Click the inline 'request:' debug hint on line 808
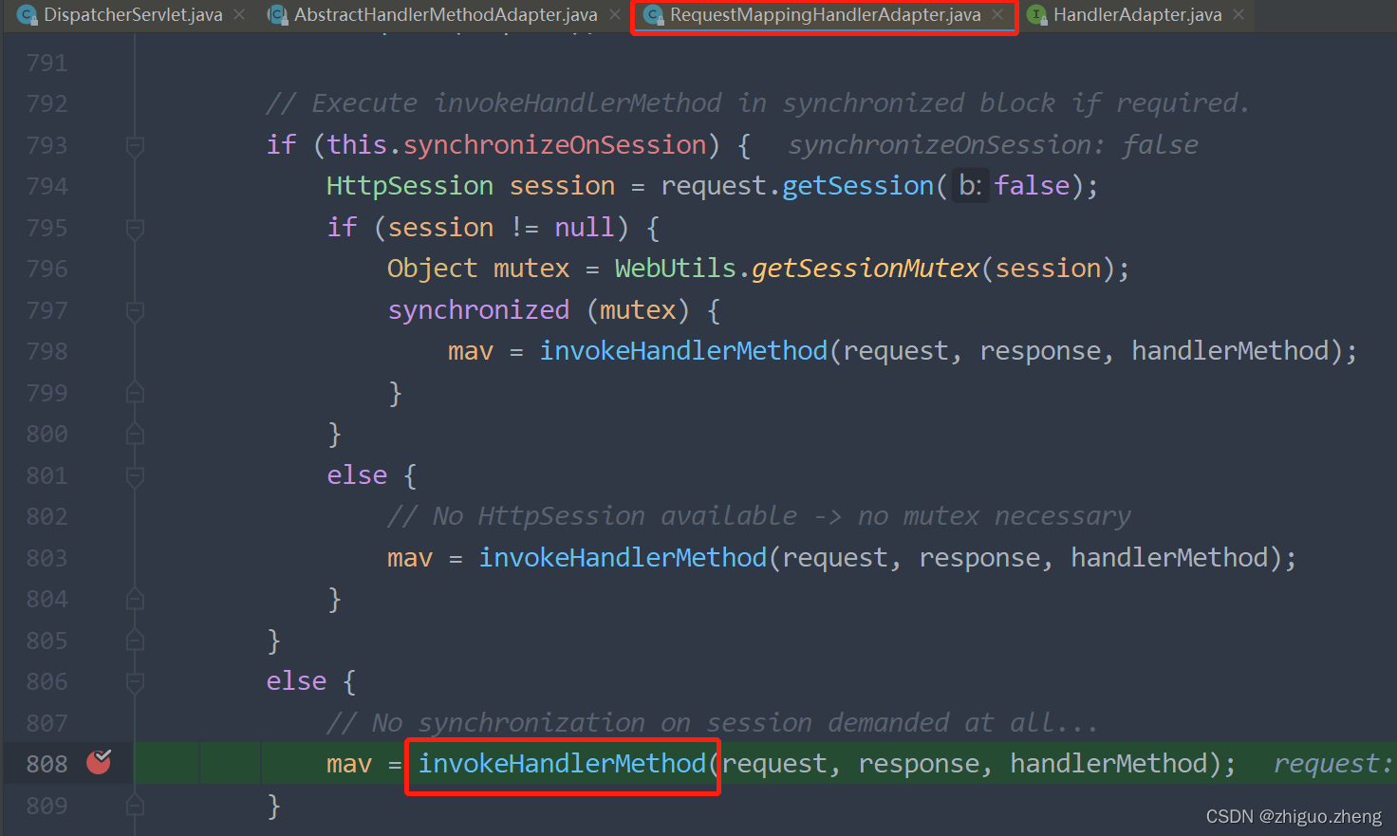 1332,764
